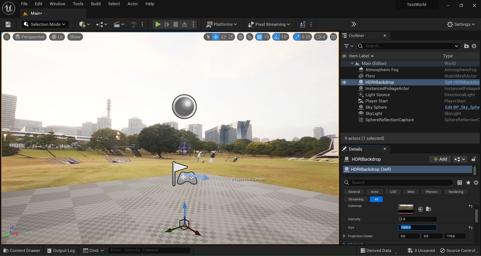Create new folder in Outliner
This screenshot has width=481, height=256.
click(x=467, y=46)
